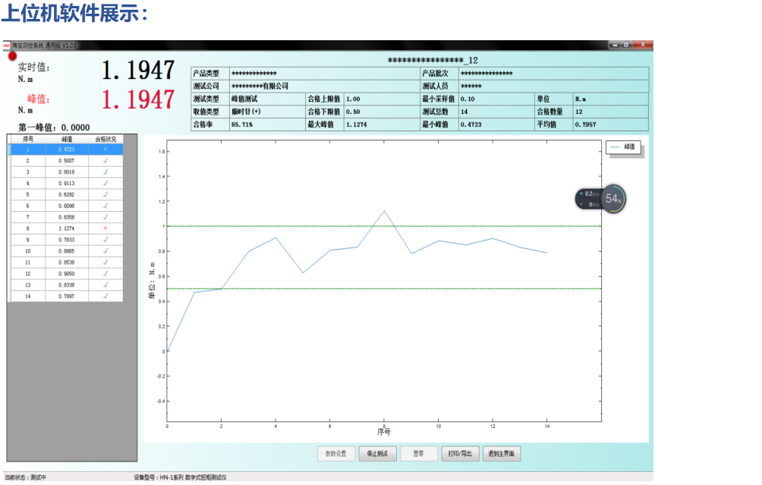Select row 5 with value 0.6282

click(x=67, y=194)
